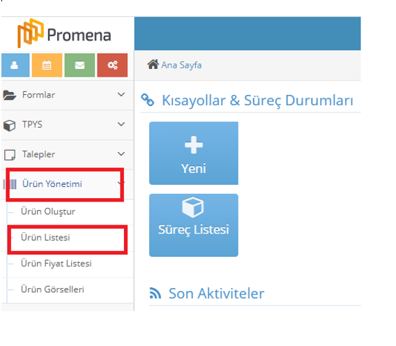Click the home icon beside Ana Sayfa
Screen dimensions: 396x346
click(x=153, y=64)
